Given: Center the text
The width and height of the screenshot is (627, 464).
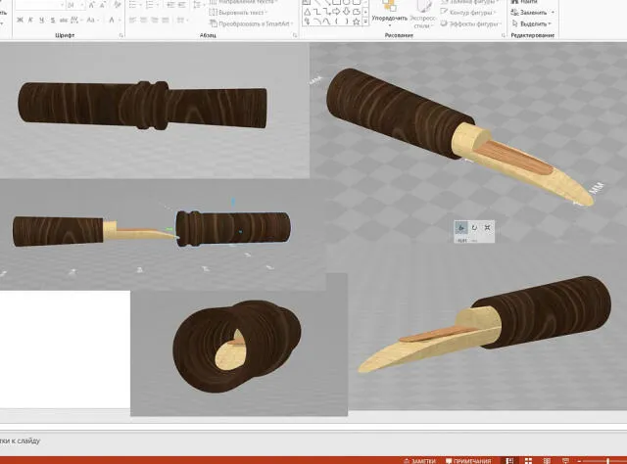Looking at the screenshot, I should (144, 20).
